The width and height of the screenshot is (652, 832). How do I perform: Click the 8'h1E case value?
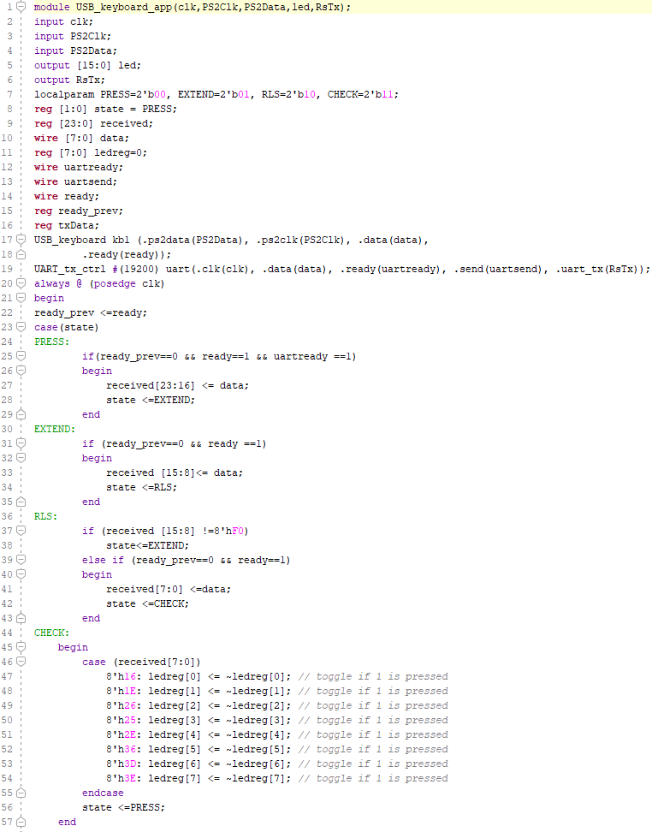[121, 691]
